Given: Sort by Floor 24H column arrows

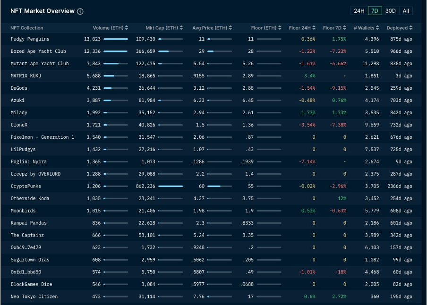Looking at the screenshot, I should point(314,28).
